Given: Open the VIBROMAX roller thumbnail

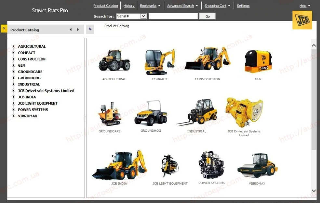Looking at the screenshot, I should click(257, 166).
